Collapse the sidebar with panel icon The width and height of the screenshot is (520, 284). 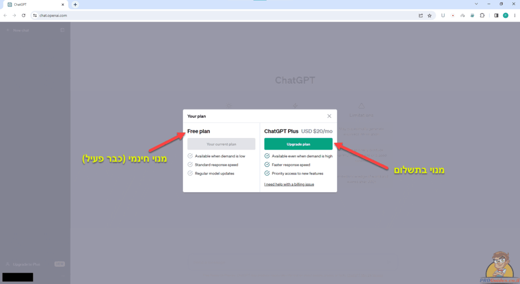pos(62,30)
